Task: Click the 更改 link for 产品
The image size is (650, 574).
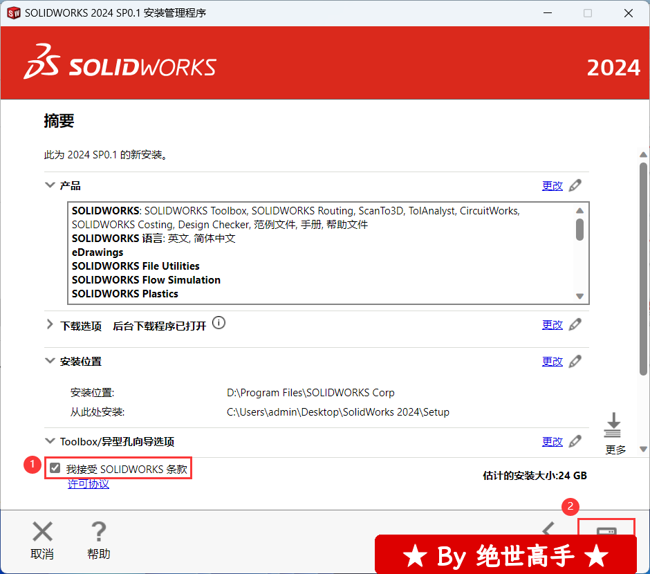Action: [x=552, y=185]
